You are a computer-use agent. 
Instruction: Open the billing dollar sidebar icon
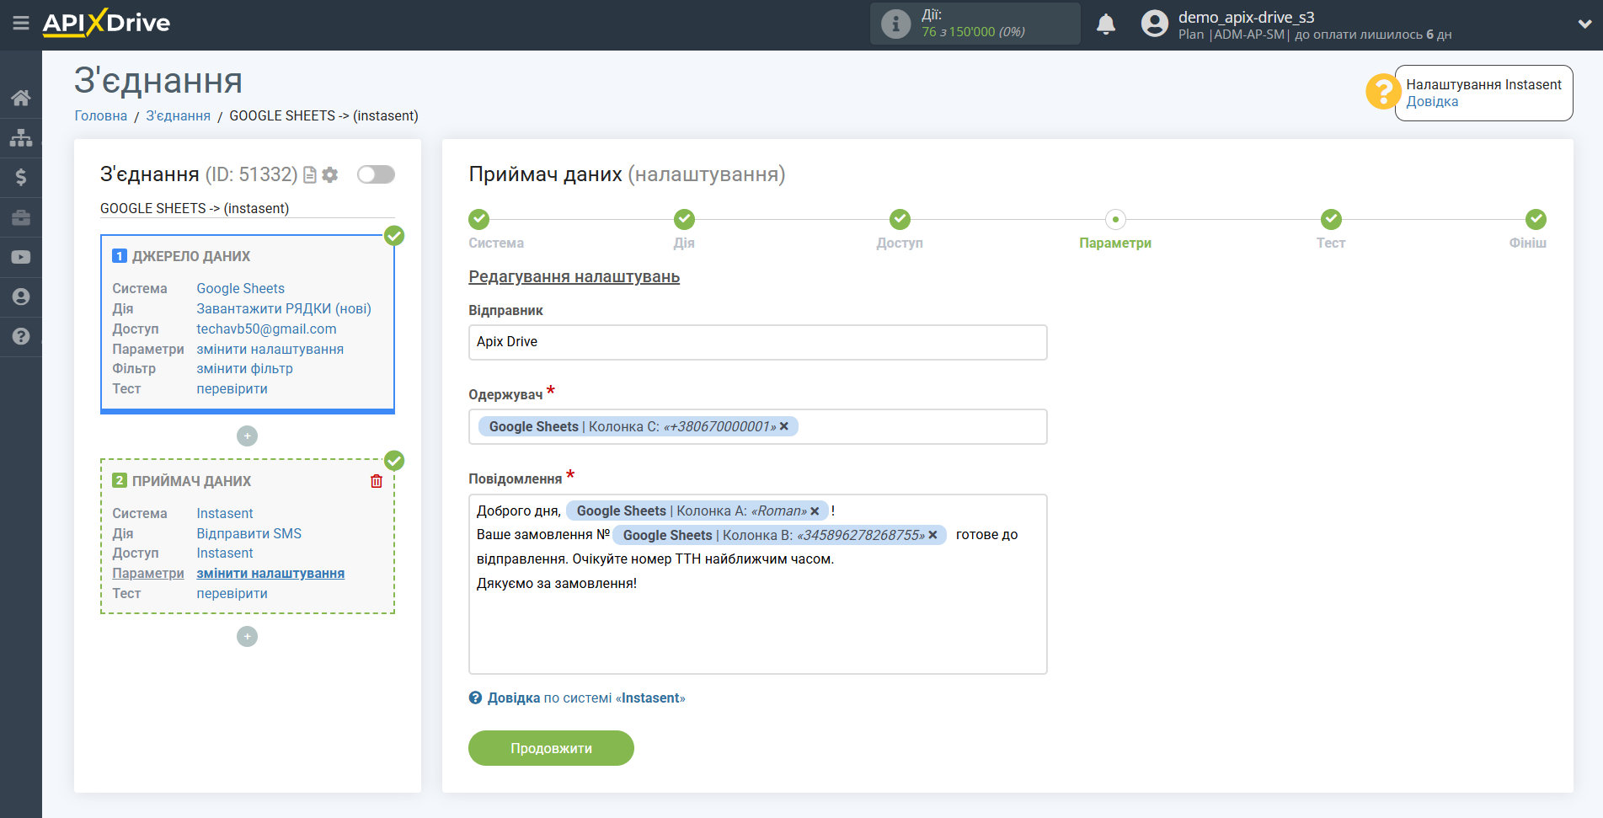(21, 177)
